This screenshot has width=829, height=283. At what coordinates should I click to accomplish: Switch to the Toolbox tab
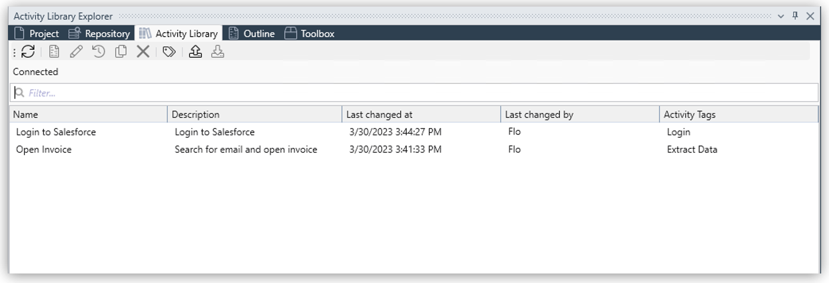coord(310,33)
